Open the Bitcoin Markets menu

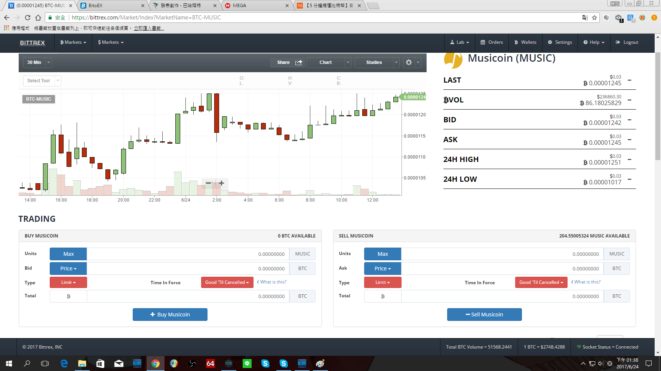pos(73,42)
